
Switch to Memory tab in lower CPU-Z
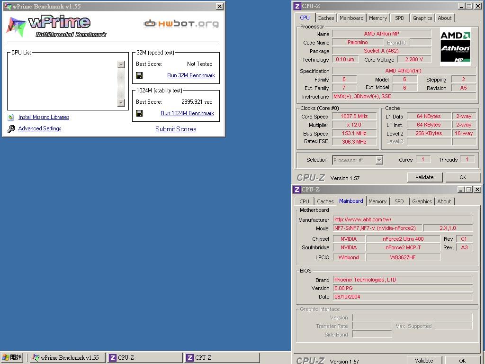tap(377, 201)
